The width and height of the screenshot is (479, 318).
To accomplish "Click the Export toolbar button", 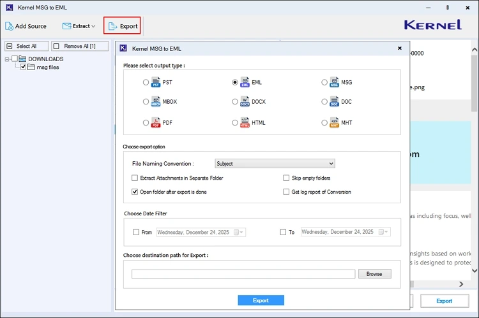I will [122, 25].
